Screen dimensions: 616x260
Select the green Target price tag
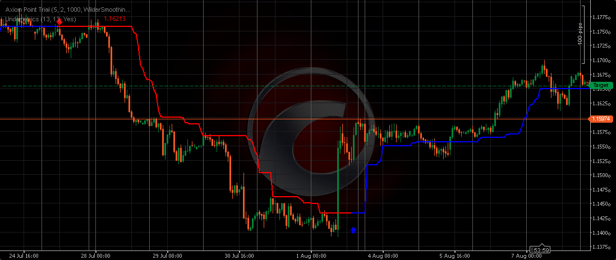[x=601, y=85]
